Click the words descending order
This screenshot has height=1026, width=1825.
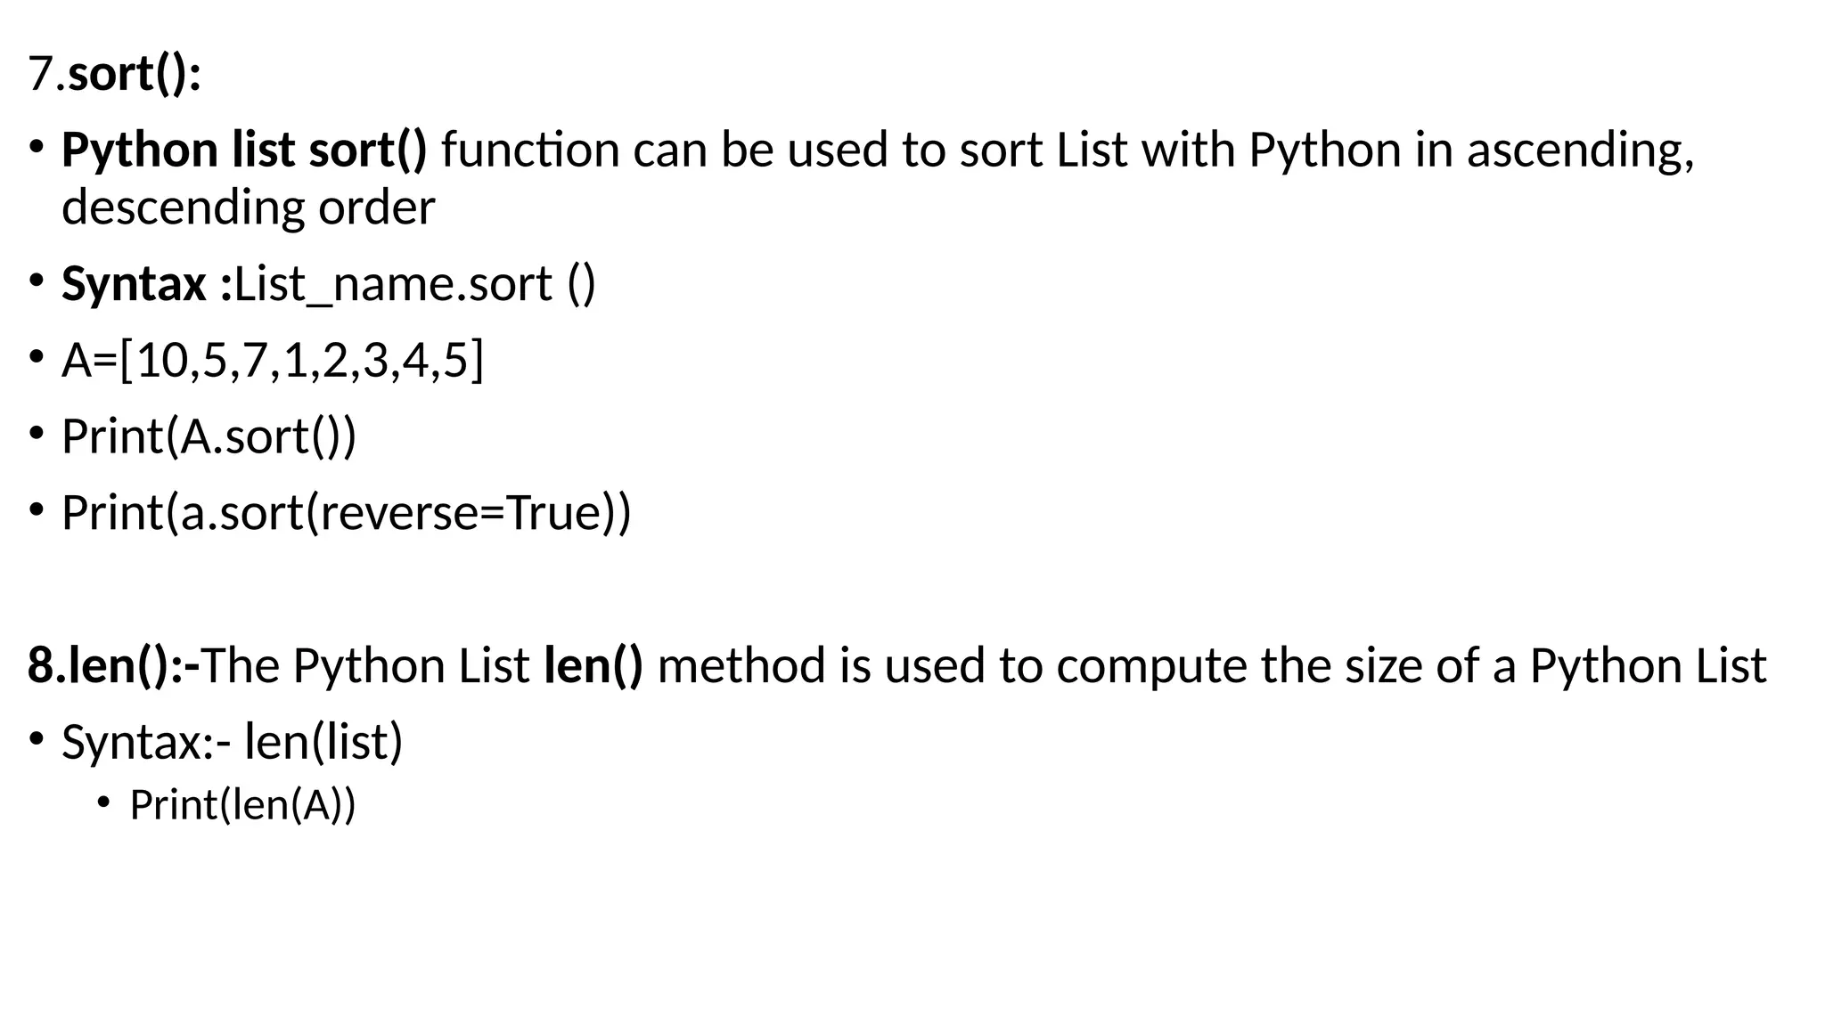(x=248, y=208)
